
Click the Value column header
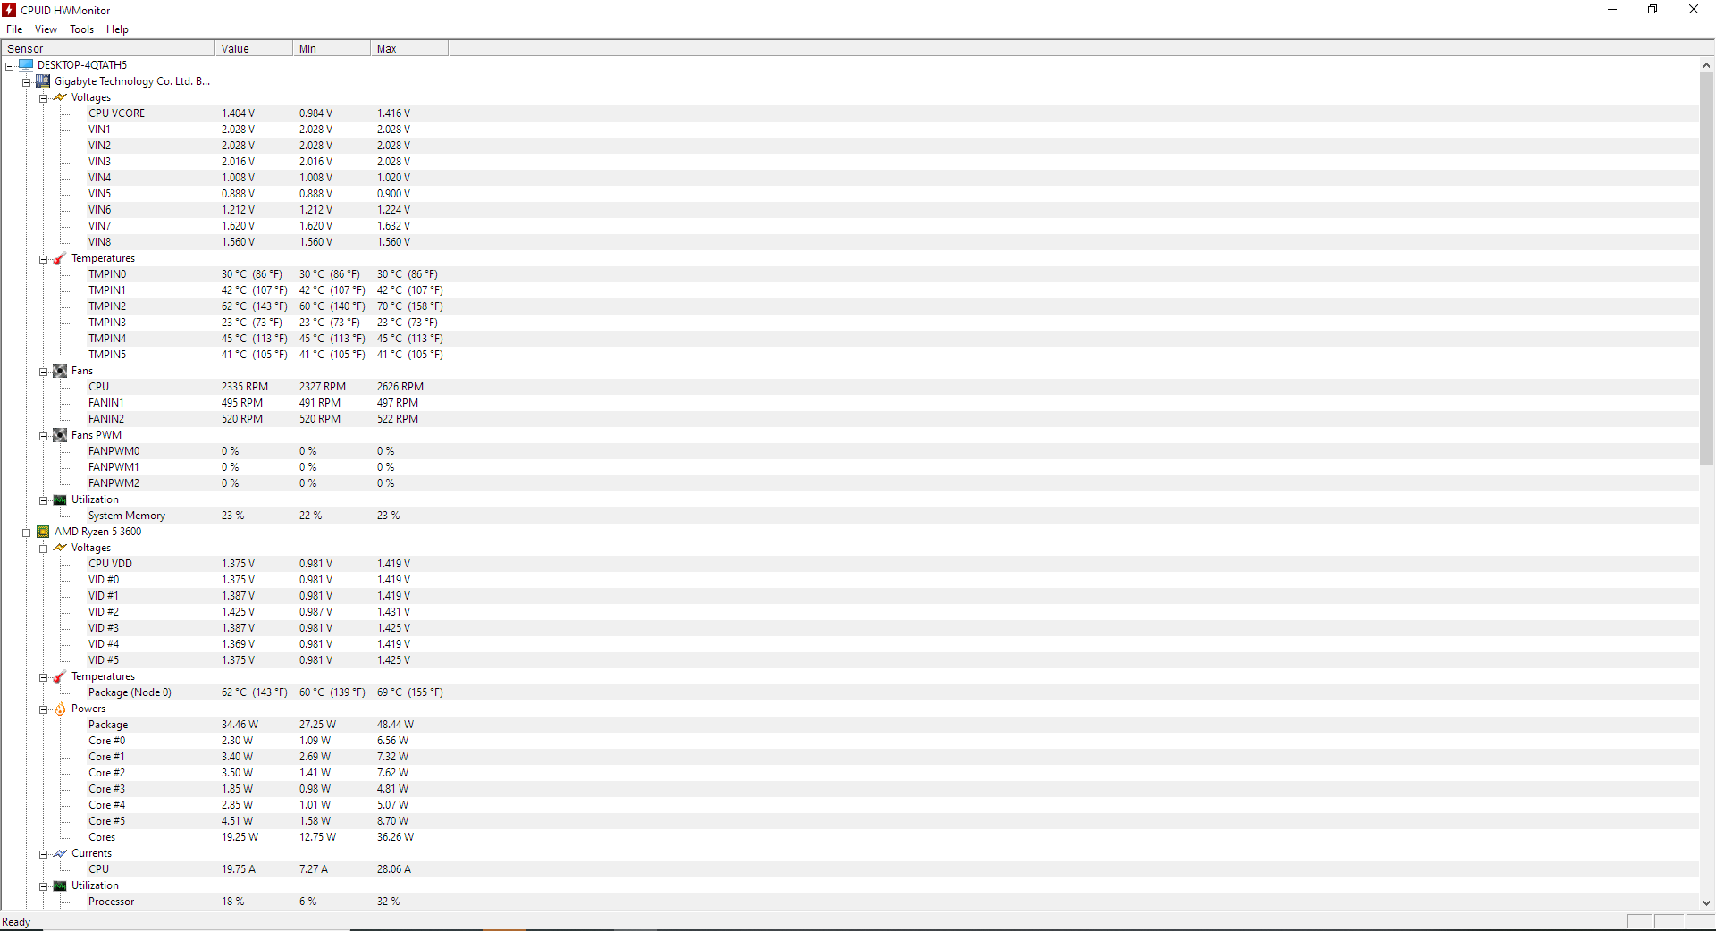pos(254,48)
